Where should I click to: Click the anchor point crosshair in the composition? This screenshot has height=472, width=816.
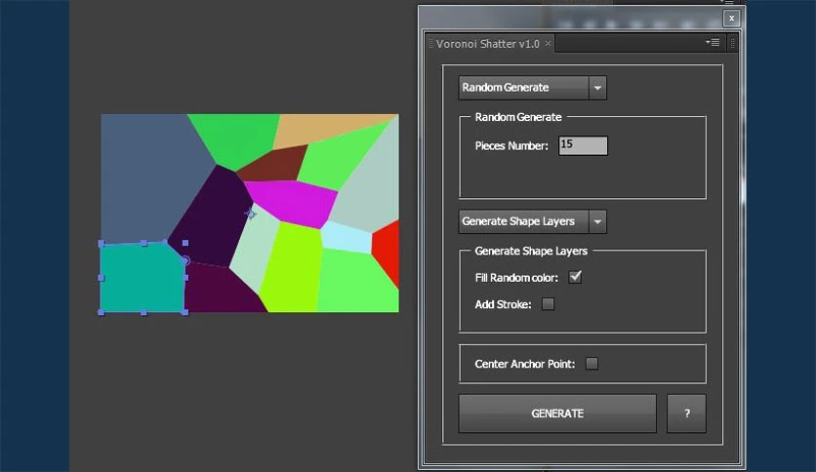pos(251,214)
